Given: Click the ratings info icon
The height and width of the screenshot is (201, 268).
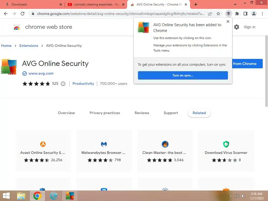Looking at the screenshot, I should [x=63, y=84].
